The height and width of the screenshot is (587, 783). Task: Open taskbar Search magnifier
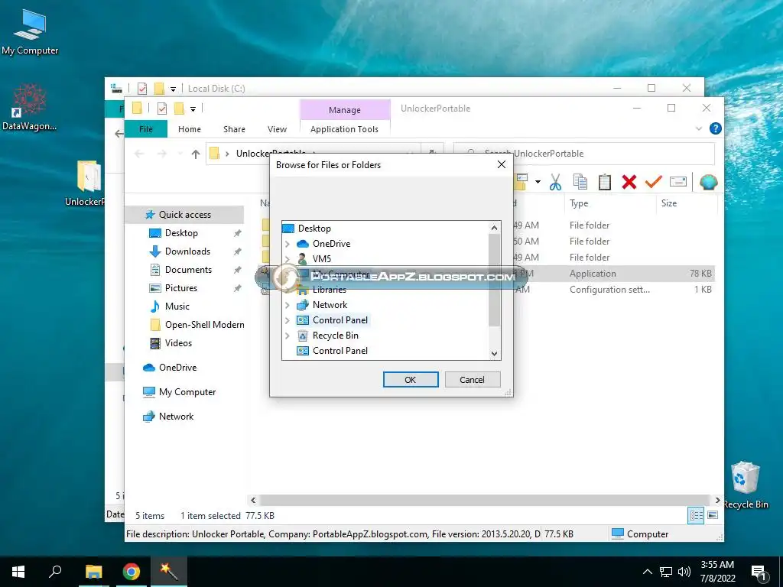pos(55,572)
